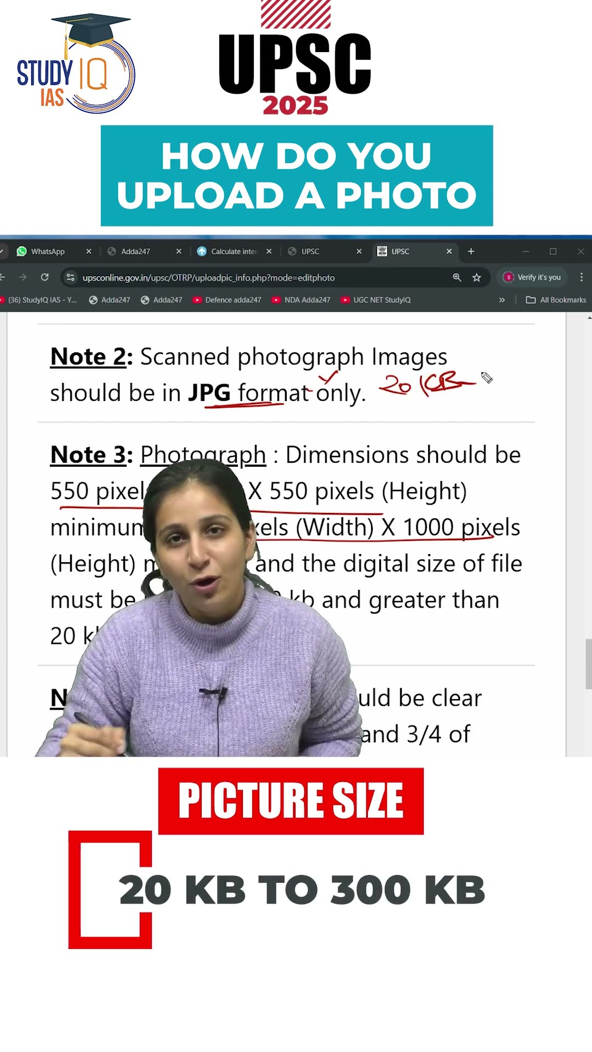Open the StudyIQ IAS YouTube bookmark
This screenshot has width=592, height=1052.
click(x=38, y=300)
